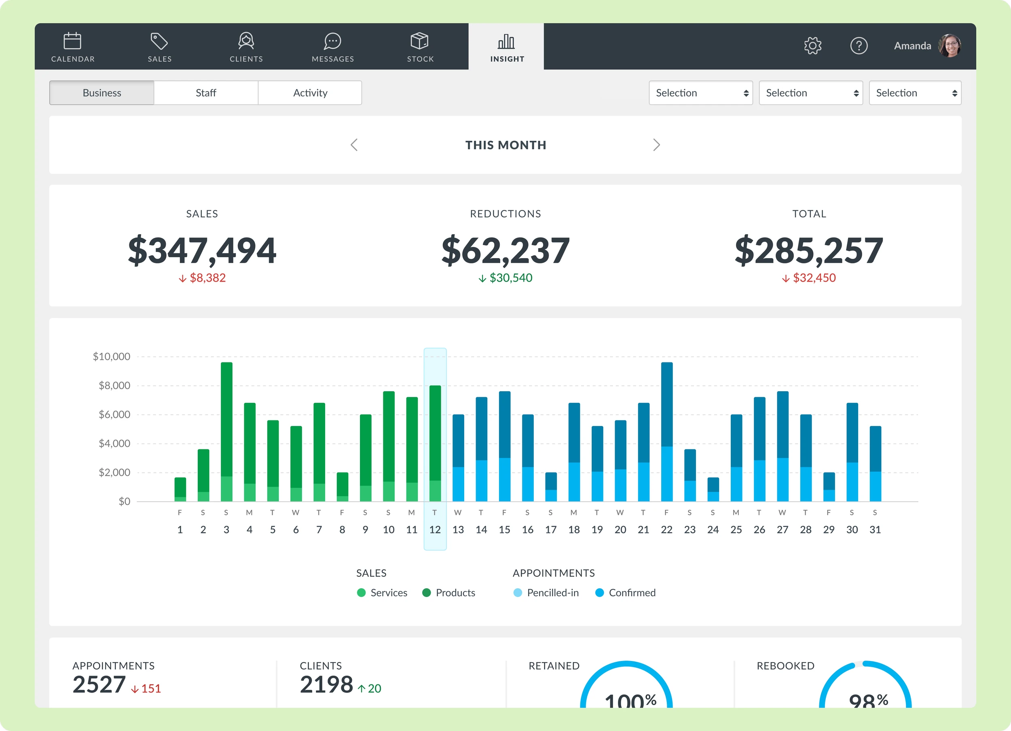Click the $10,000 axis label
Image resolution: width=1011 pixels, height=731 pixels.
point(112,356)
